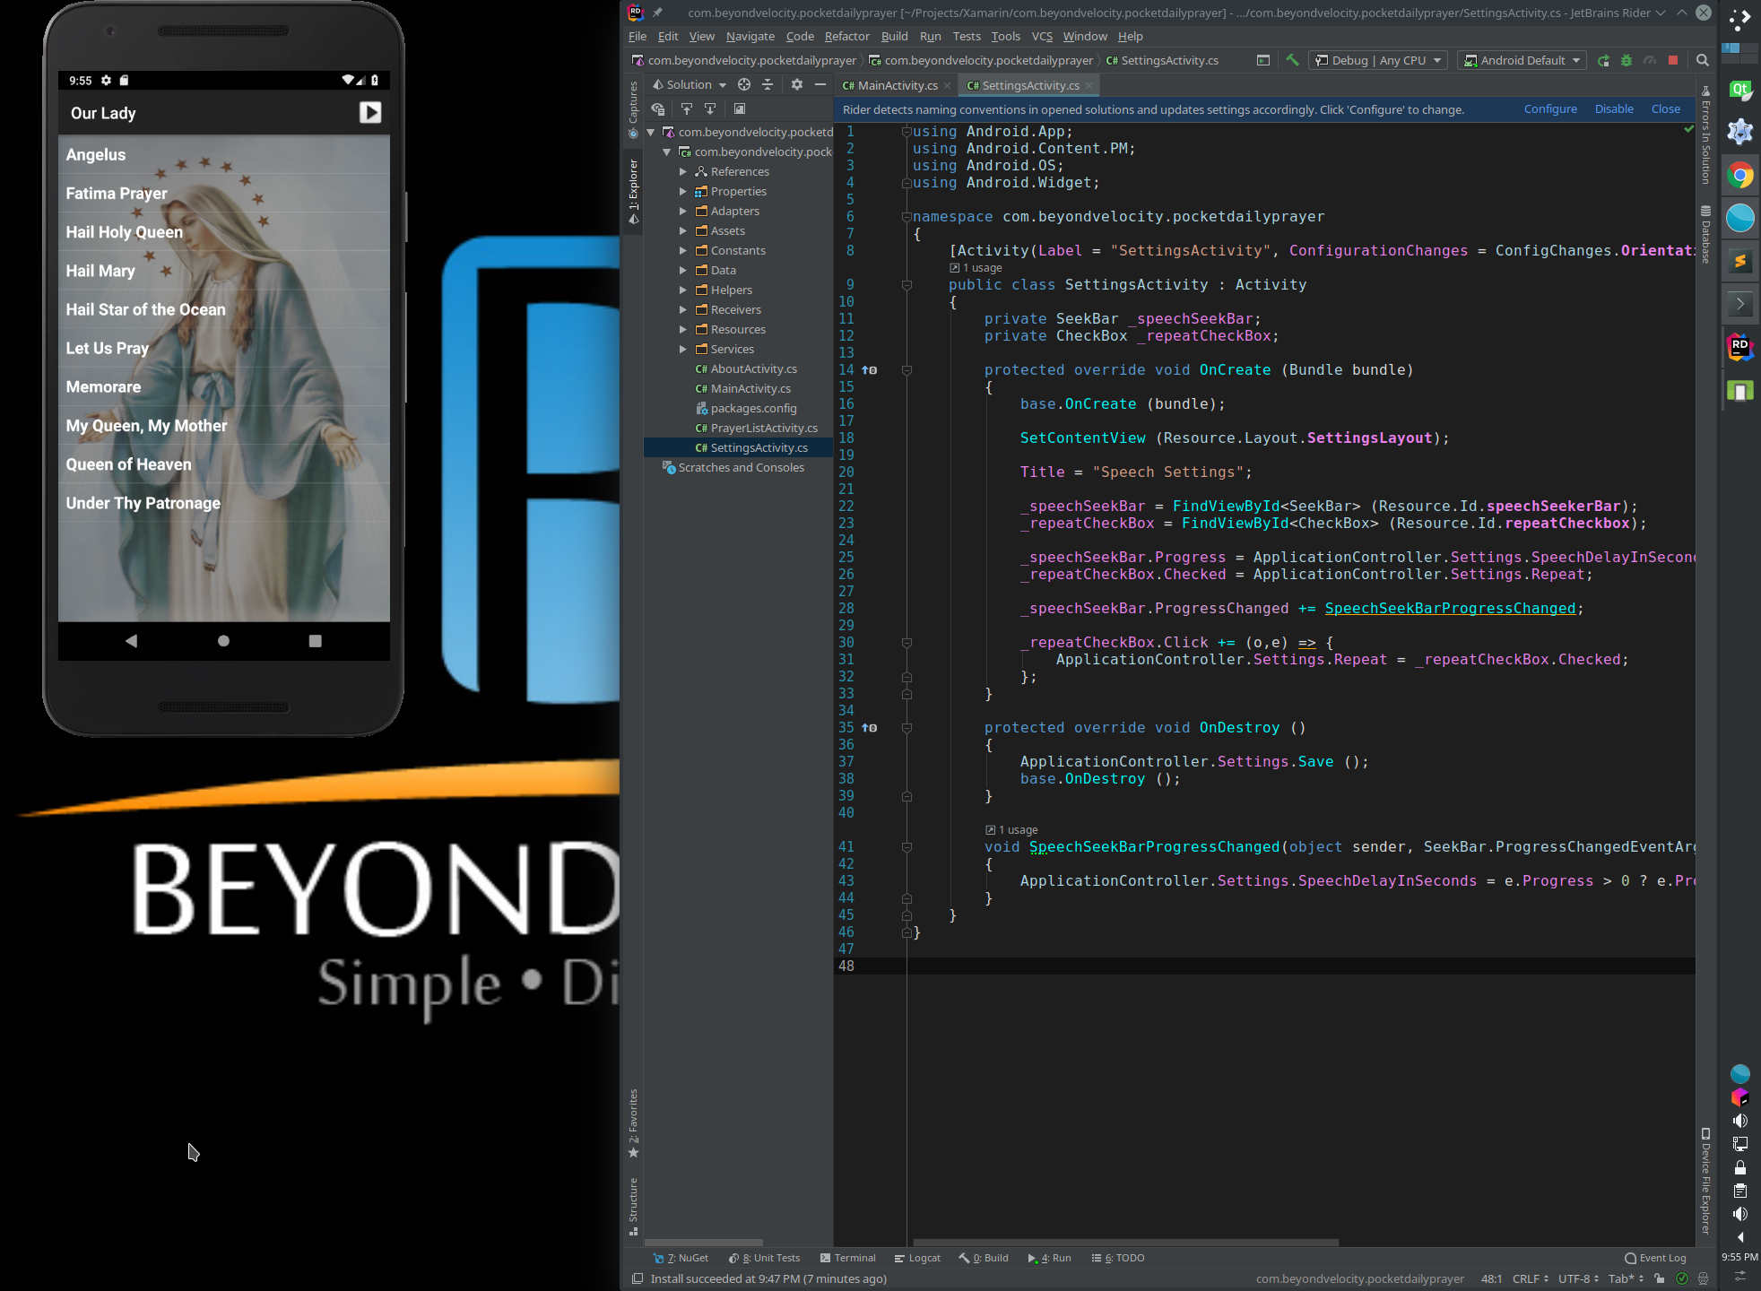
Task: Click Disable in the naming conventions banner
Action: 1614,108
